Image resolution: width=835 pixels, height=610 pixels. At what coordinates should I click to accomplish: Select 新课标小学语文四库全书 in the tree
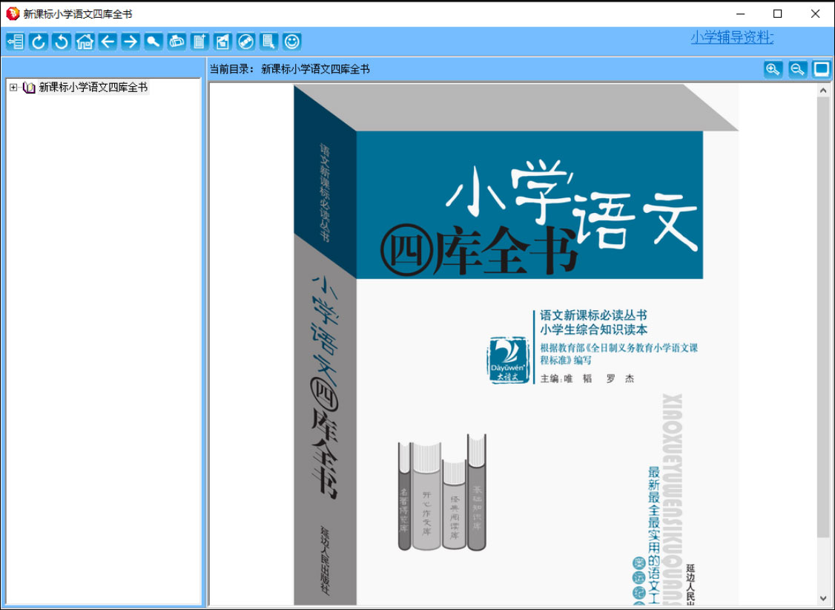pos(93,88)
